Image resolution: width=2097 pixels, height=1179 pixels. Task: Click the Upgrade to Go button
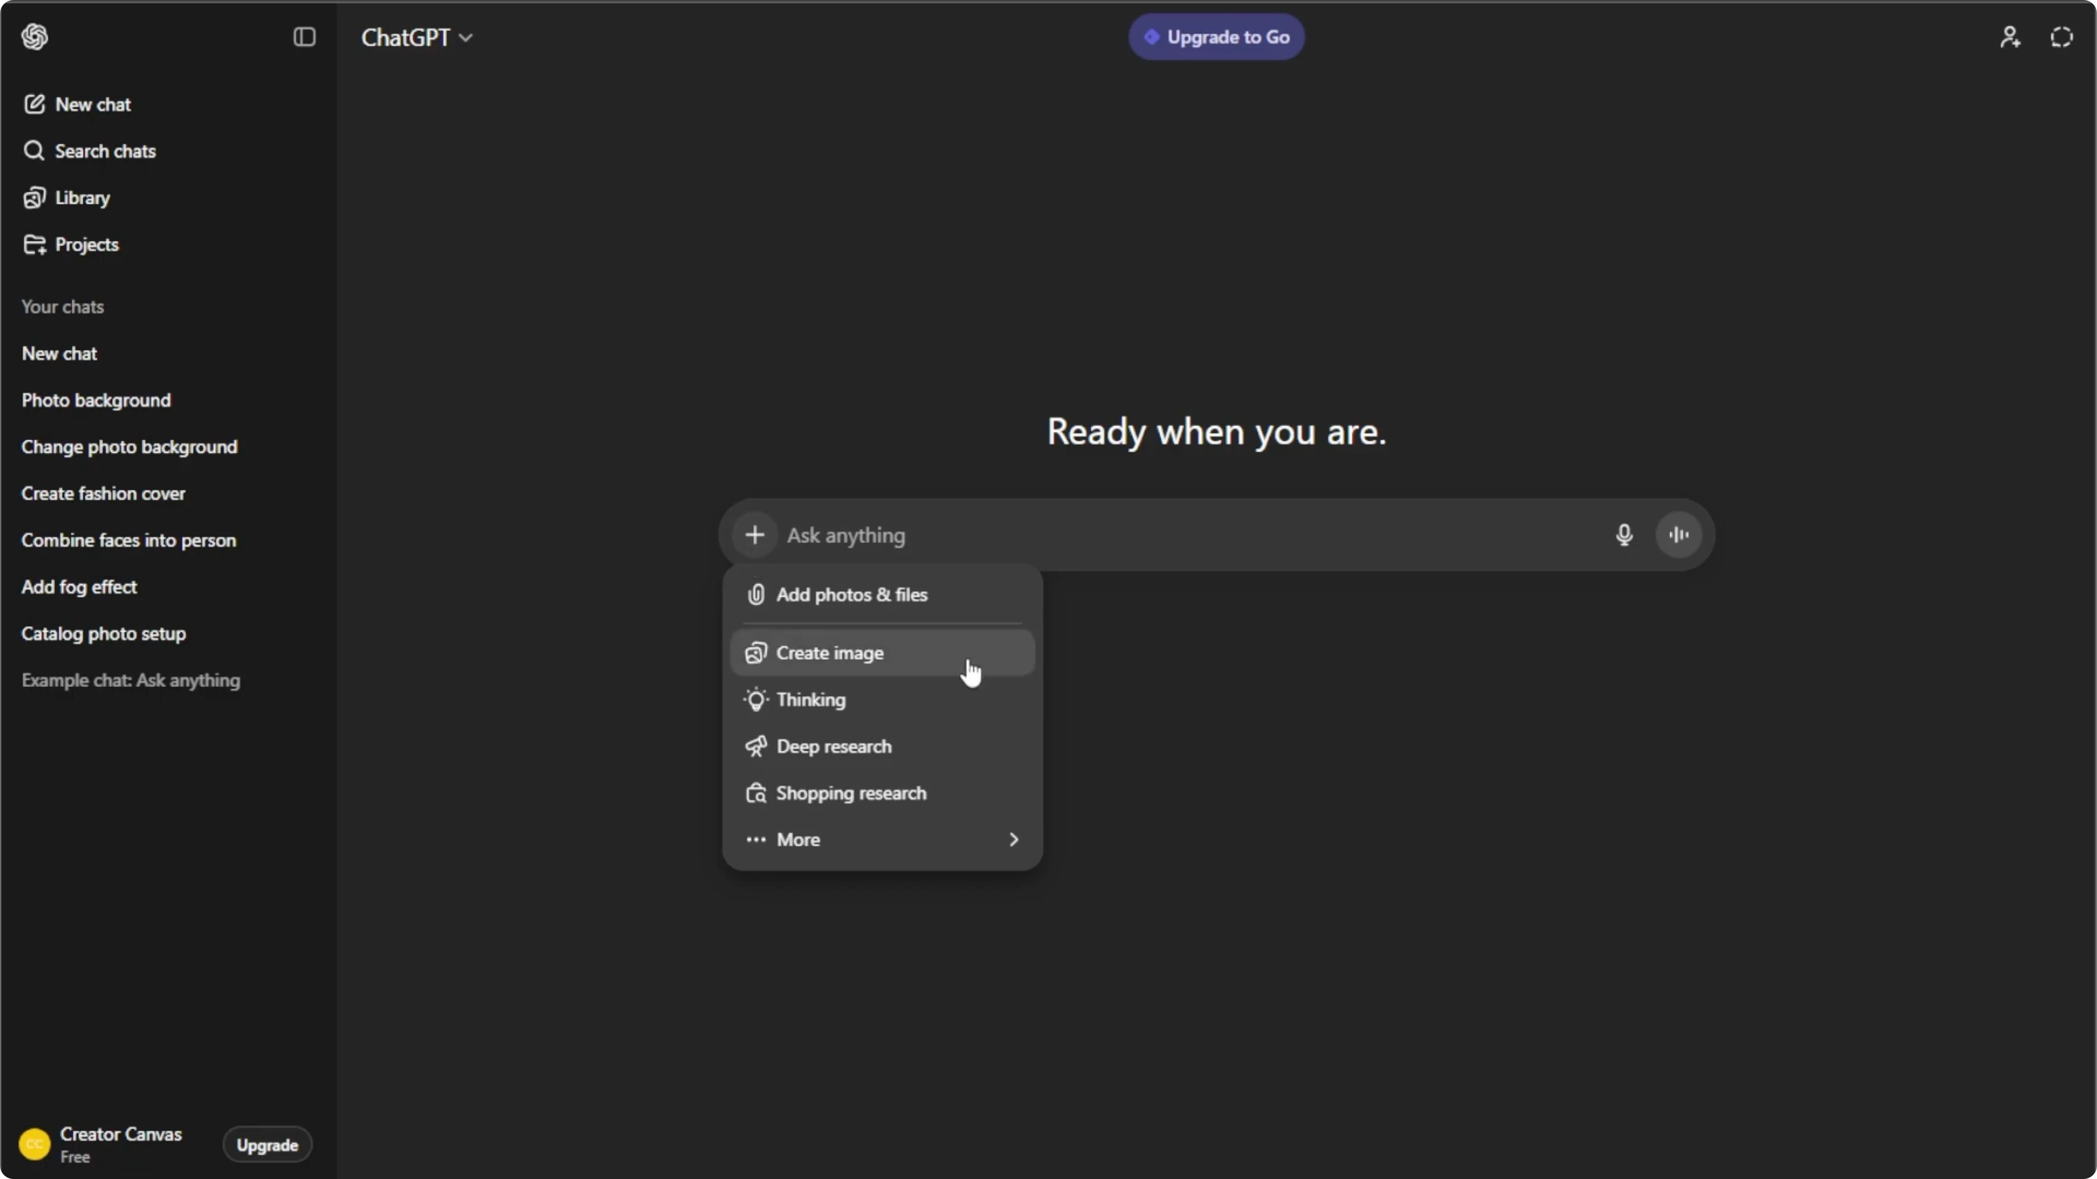(1216, 36)
